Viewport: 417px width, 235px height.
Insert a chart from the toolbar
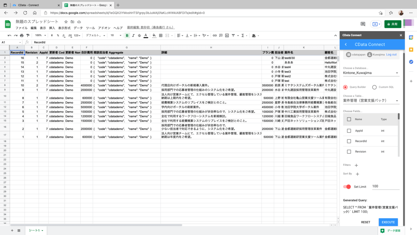tap(227, 36)
